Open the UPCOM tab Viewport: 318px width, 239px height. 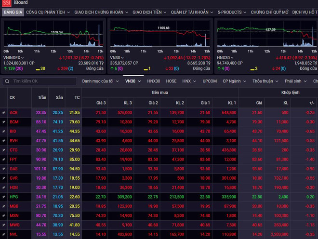[x=210, y=81]
